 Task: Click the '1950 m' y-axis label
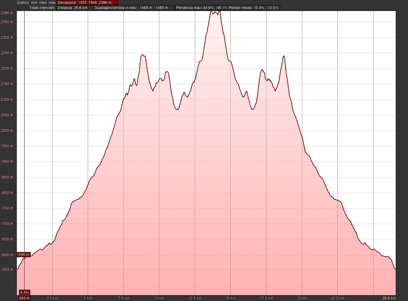point(7,146)
